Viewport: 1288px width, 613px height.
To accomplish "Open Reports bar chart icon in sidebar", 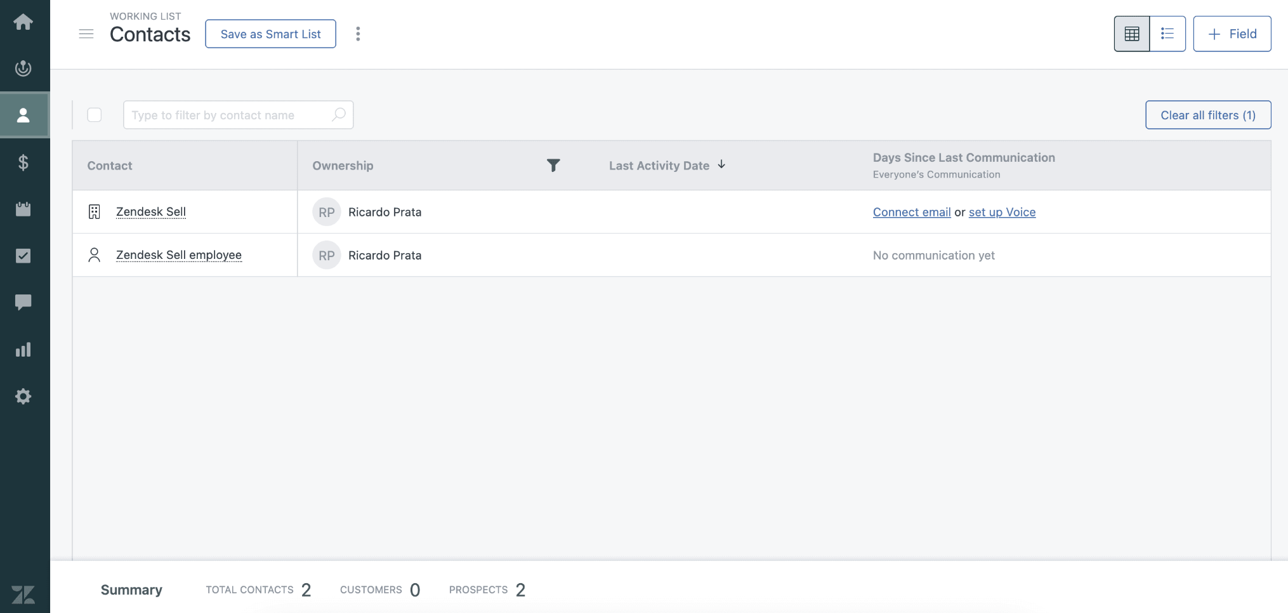I will click(23, 350).
